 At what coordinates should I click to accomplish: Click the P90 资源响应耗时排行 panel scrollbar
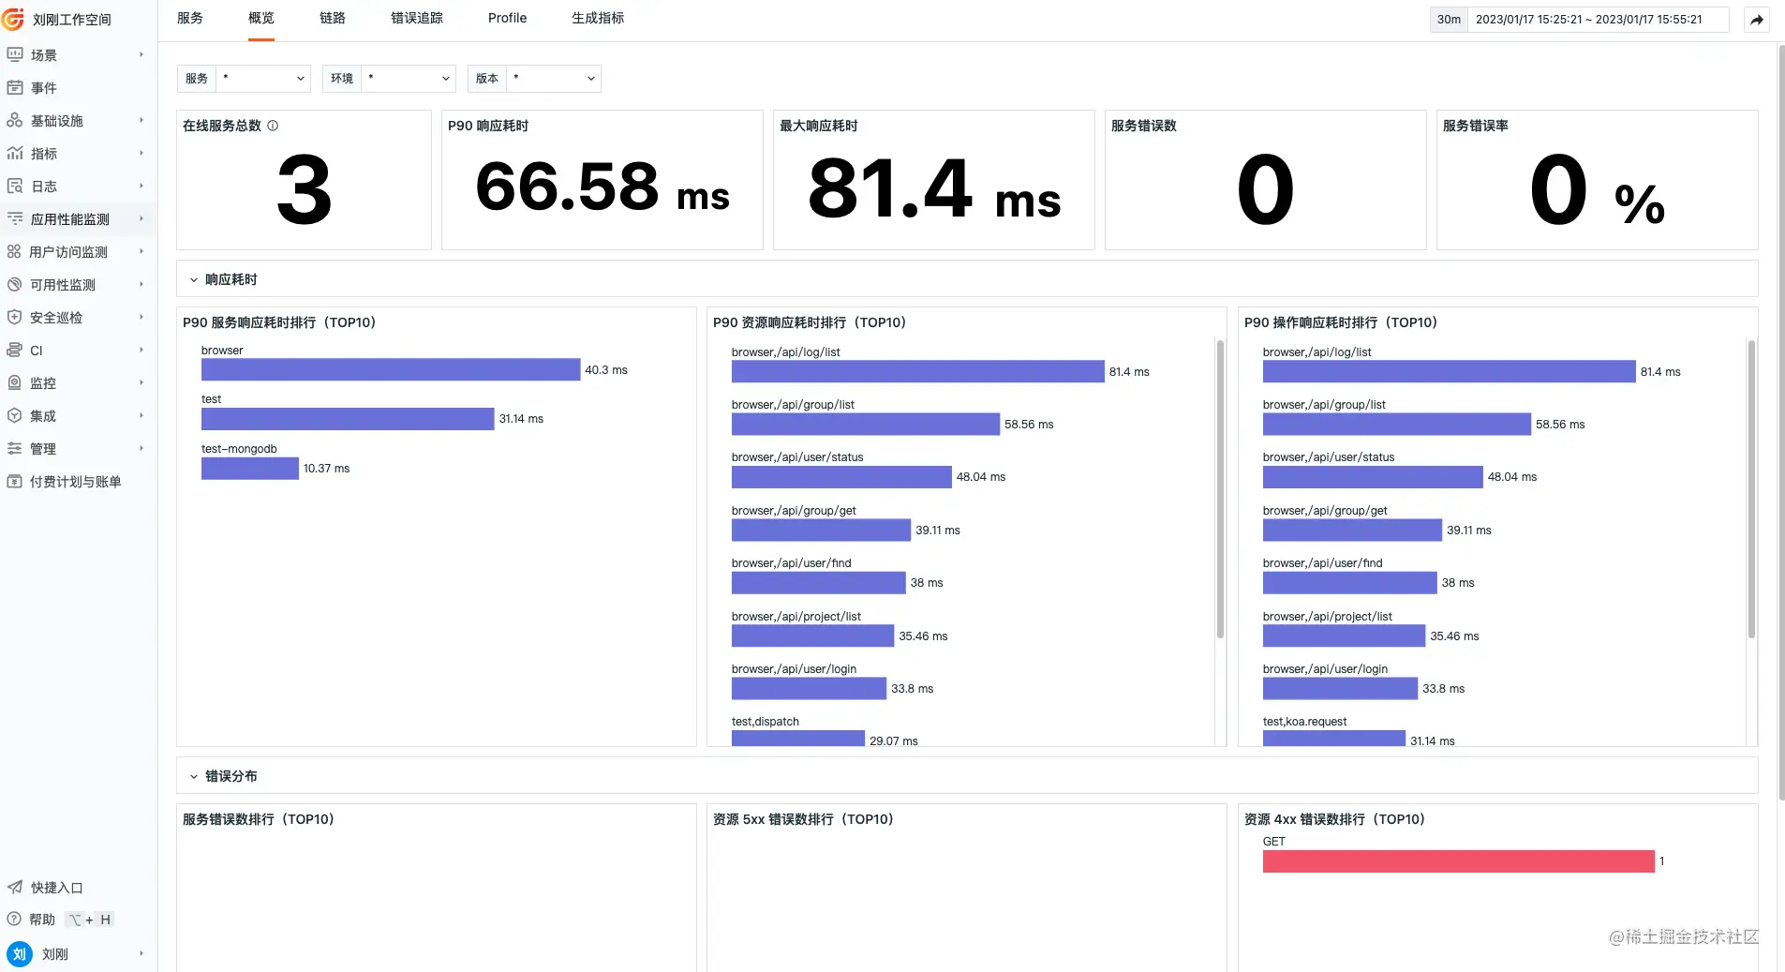tap(1220, 489)
